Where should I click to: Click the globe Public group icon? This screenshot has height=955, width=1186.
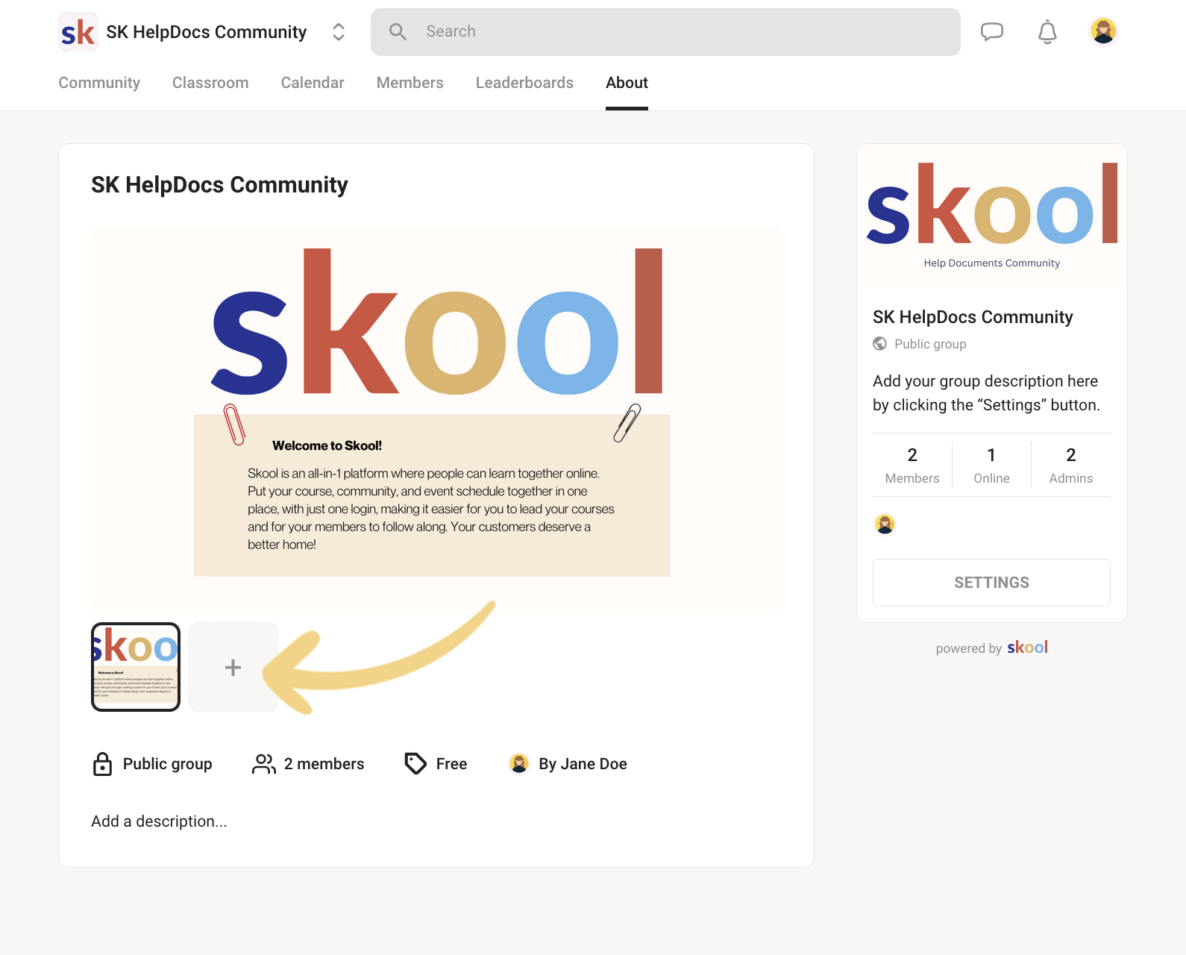(x=880, y=344)
